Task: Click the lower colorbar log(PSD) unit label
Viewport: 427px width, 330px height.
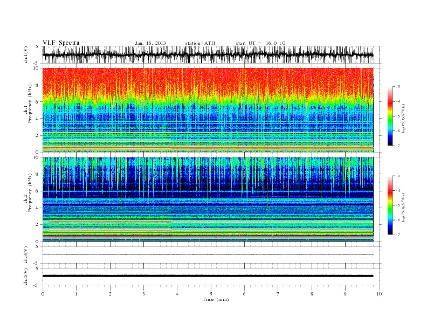Action: point(404,207)
